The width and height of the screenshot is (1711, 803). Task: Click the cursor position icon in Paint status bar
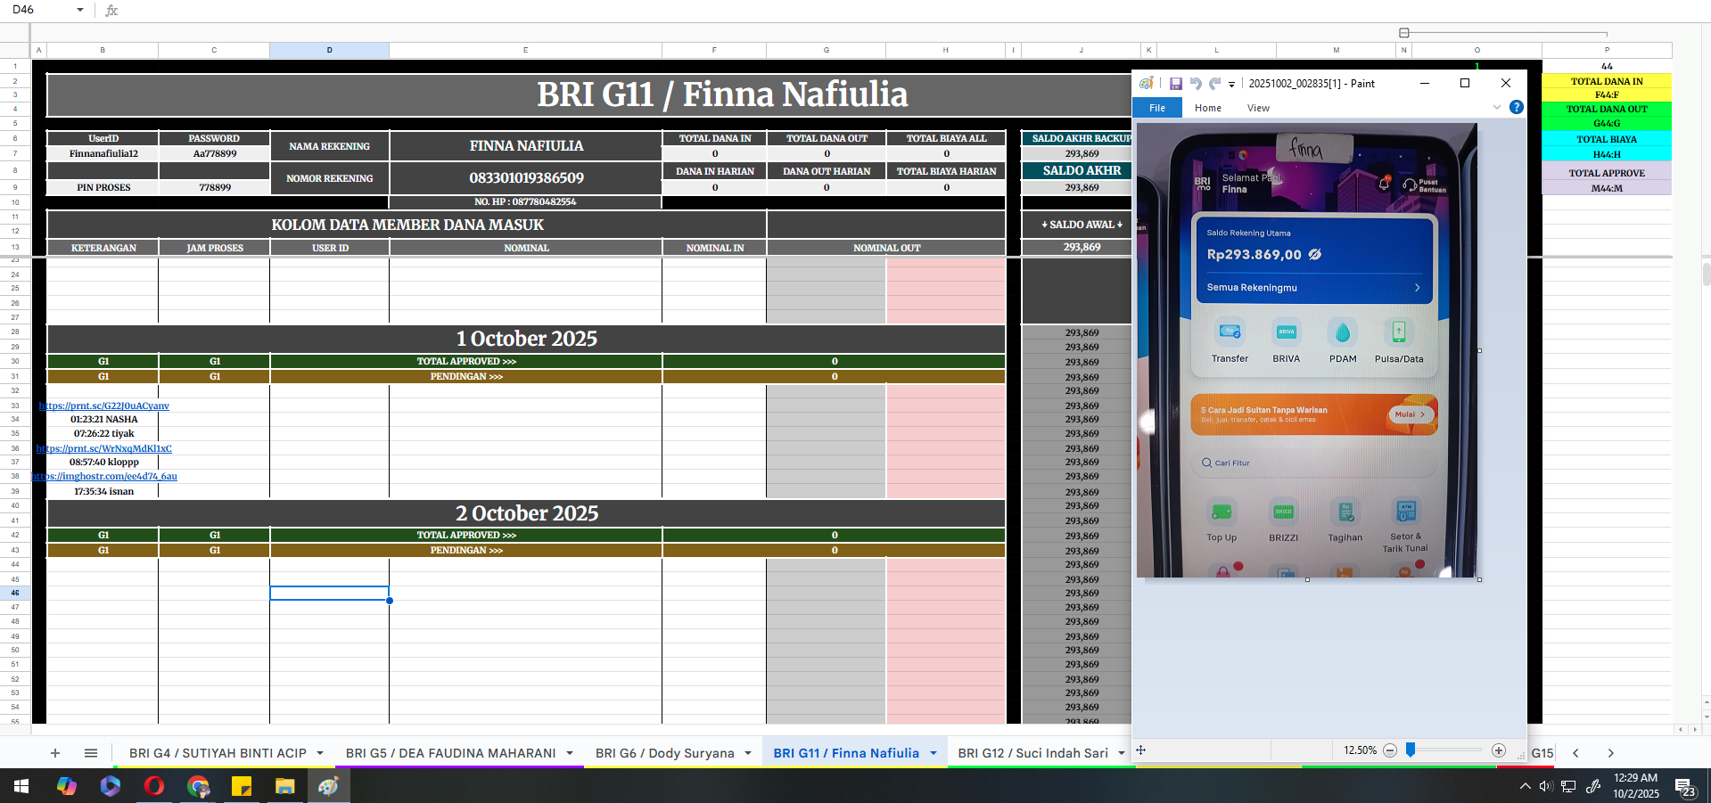(1140, 750)
